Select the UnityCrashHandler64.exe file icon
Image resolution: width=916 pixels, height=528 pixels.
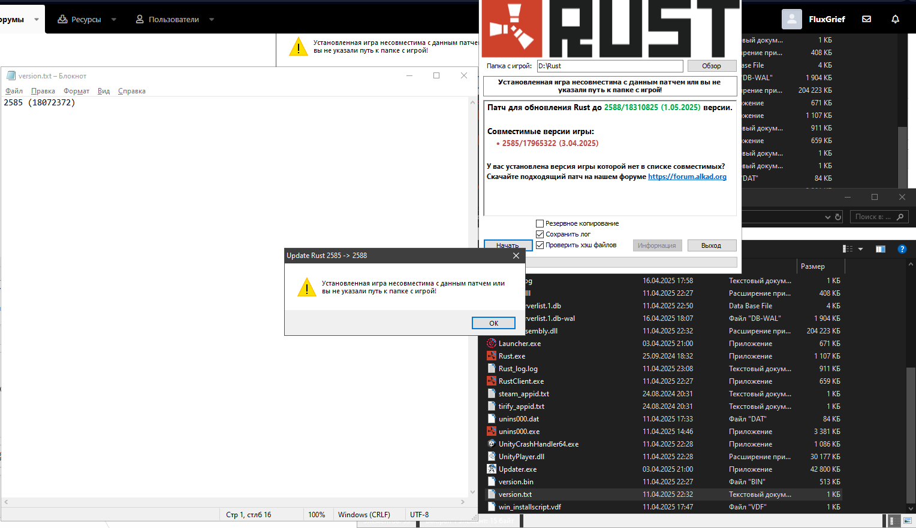click(492, 444)
